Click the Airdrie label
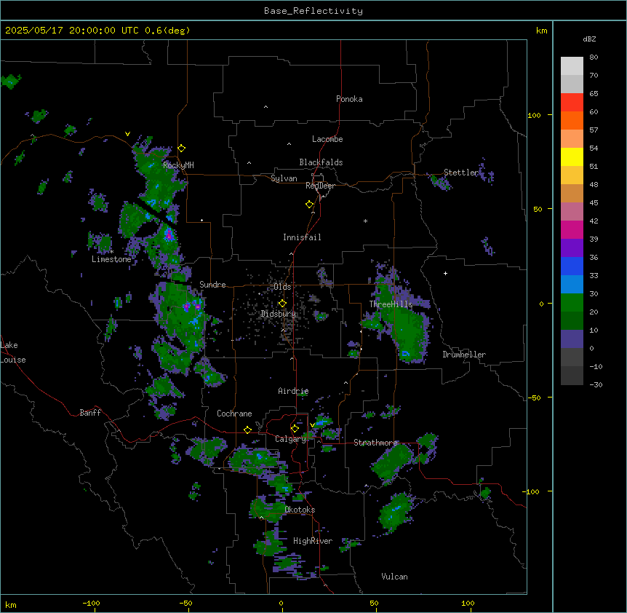This screenshot has width=627, height=613. click(x=294, y=391)
